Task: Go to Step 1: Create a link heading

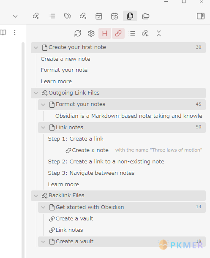Action: (x=76, y=139)
